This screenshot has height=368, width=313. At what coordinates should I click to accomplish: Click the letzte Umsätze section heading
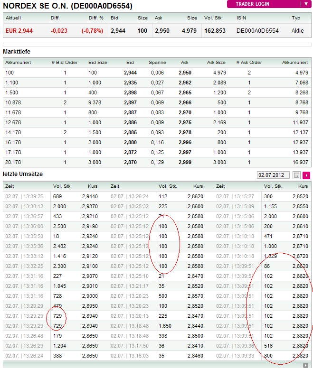tap(23, 174)
